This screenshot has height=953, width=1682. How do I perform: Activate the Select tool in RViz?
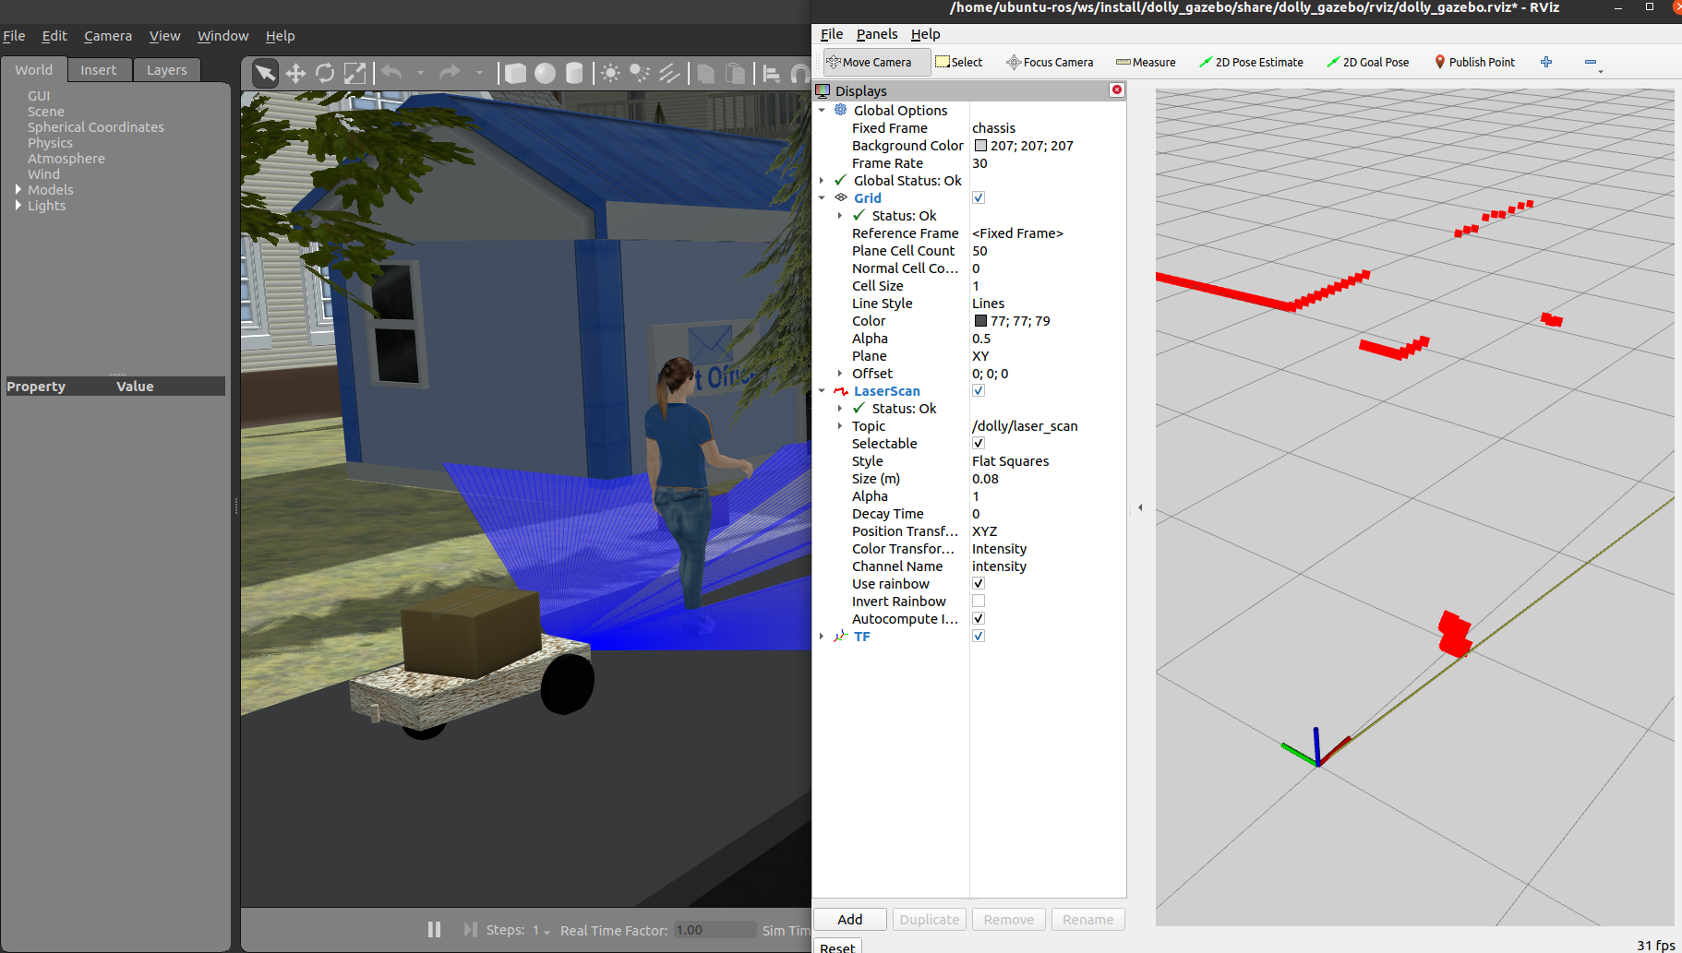point(958,62)
